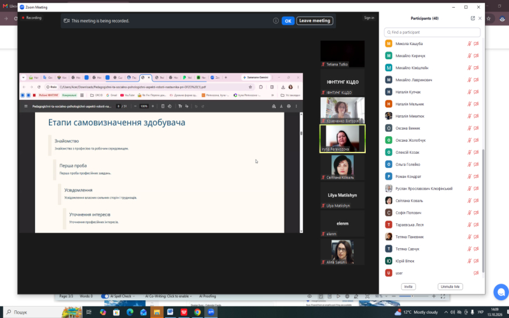Pop out the Participants panel
Viewport: 509px width, 318px height.
[x=473, y=18]
